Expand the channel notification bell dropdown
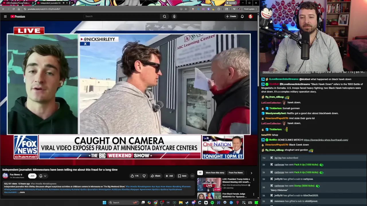 pyautogui.click(x=42, y=176)
